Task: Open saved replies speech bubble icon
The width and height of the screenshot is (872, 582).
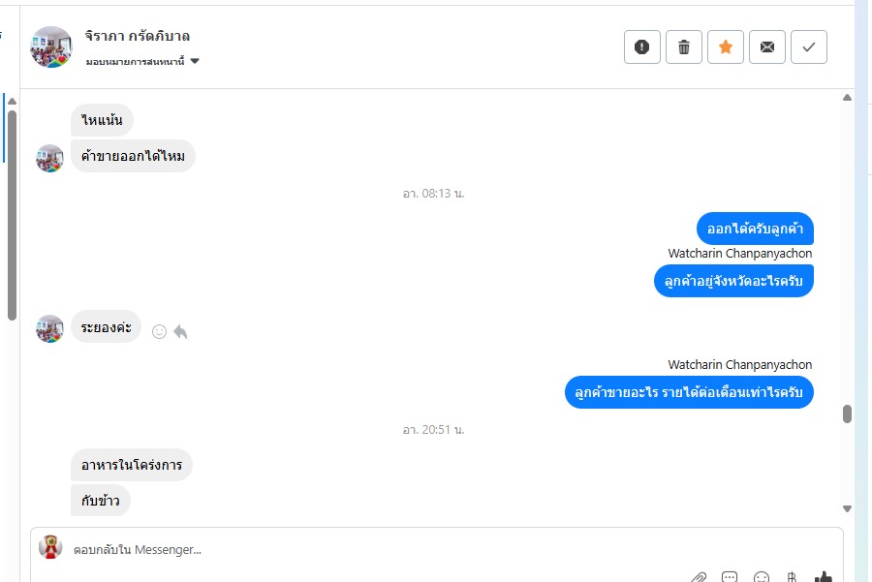Action: [x=729, y=577]
